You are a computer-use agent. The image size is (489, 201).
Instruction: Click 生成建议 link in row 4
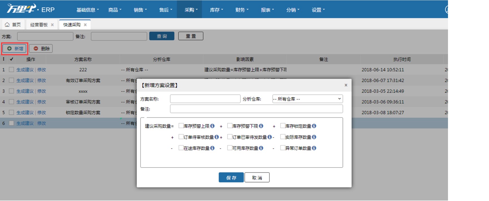25,102
